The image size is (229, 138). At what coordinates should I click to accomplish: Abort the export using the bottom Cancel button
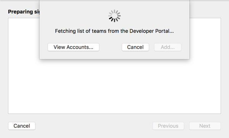click(22, 126)
